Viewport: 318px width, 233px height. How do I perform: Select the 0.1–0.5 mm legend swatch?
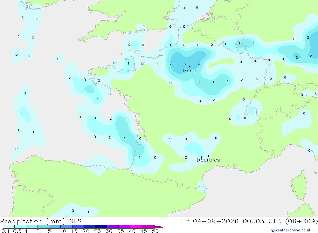pos(9,227)
